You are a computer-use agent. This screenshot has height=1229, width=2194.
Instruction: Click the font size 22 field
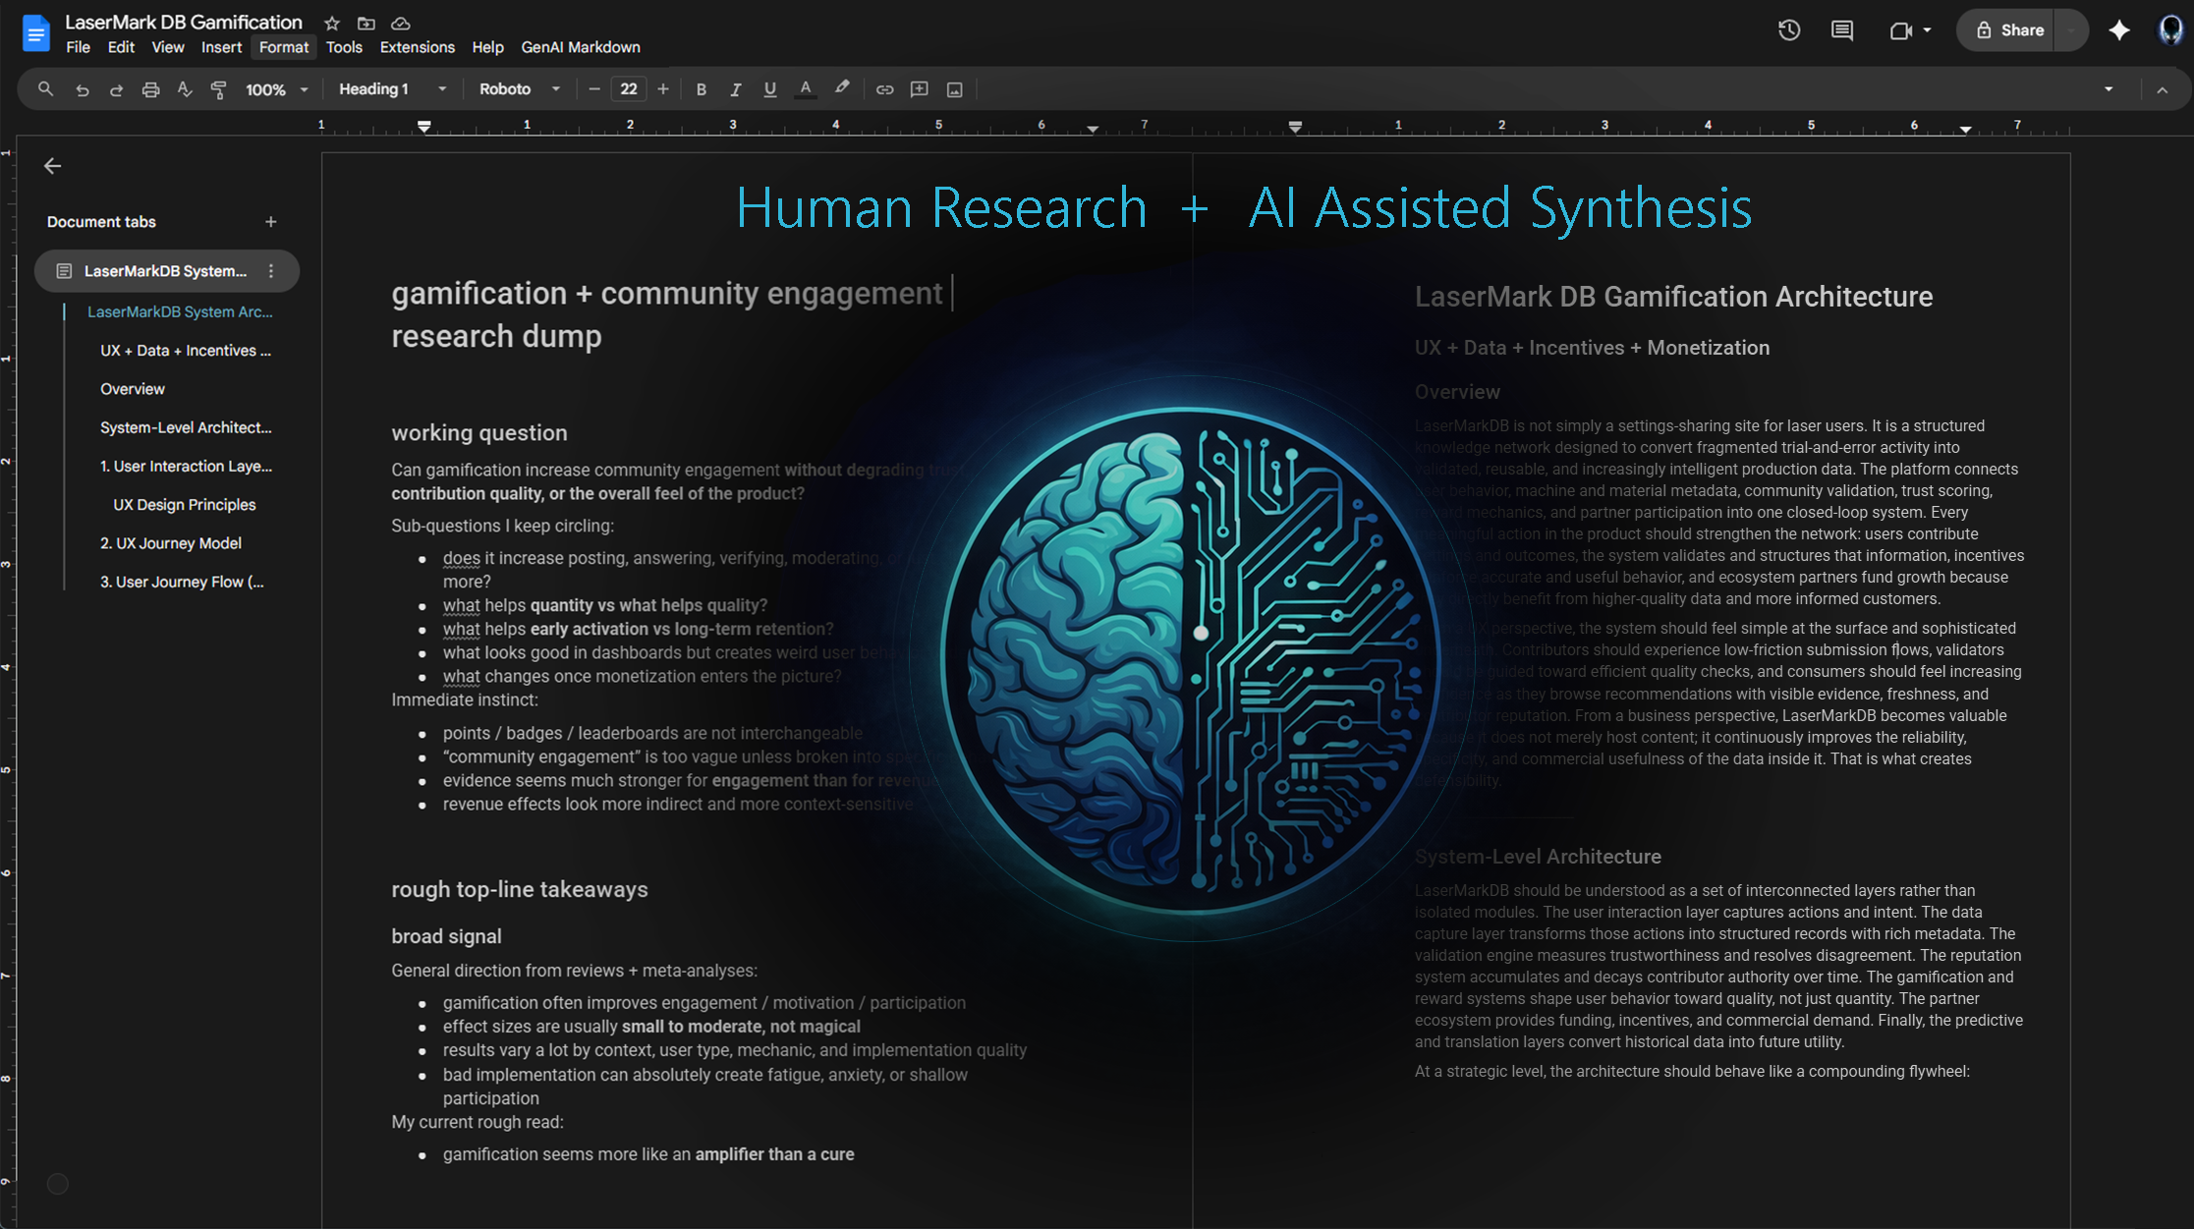[x=628, y=89]
